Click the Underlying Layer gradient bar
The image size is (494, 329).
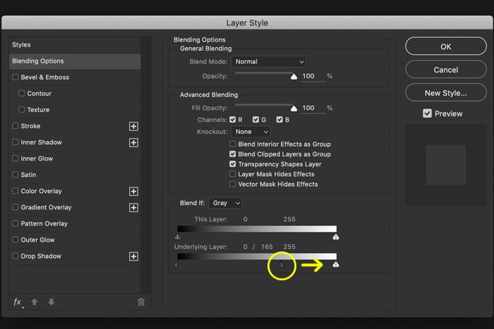click(257, 256)
